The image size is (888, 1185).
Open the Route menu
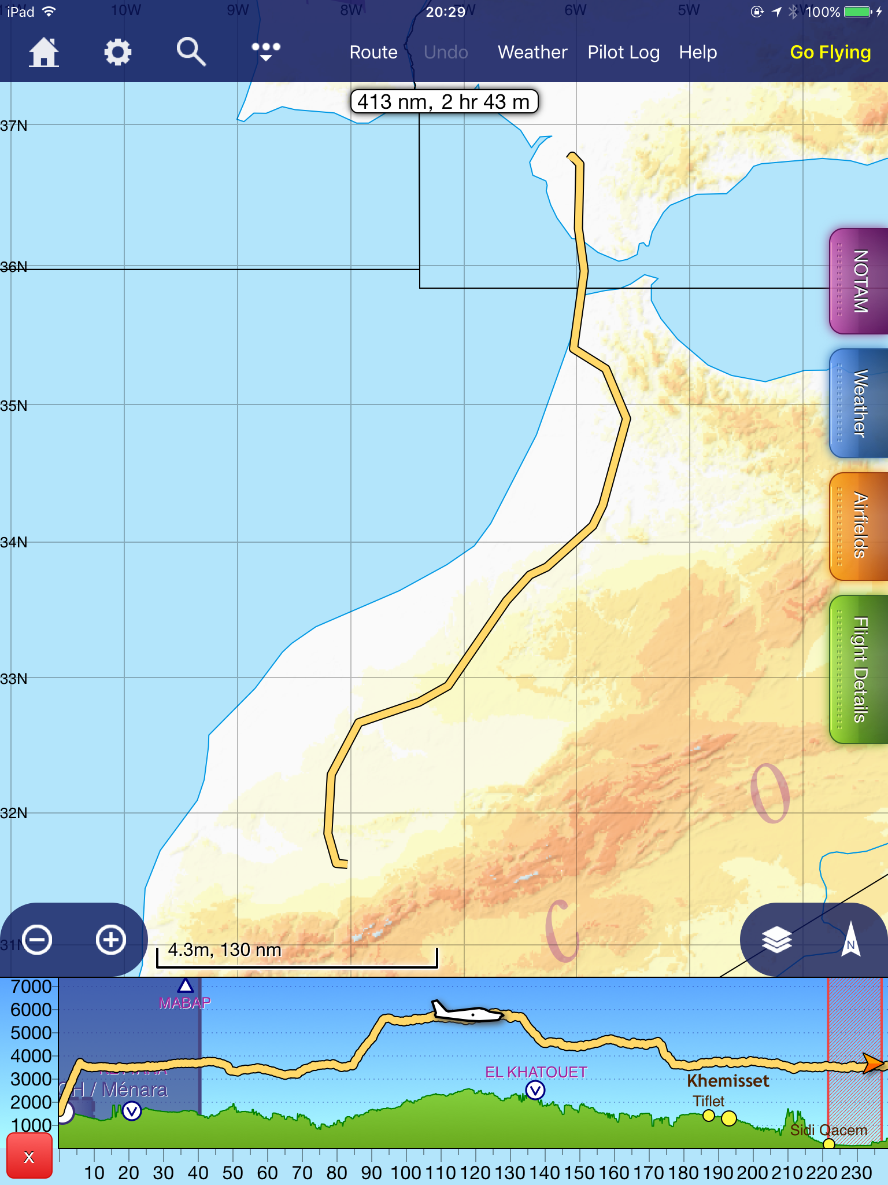(373, 53)
